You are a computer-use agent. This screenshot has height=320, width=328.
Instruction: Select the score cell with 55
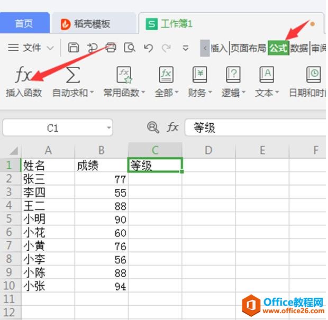pos(102,192)
